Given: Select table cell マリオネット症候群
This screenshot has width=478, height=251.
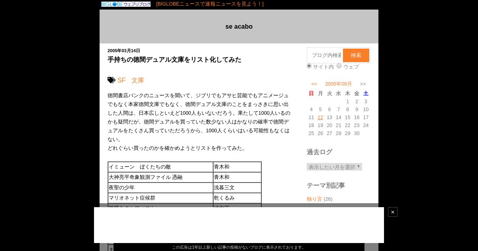Looking at the screenshot, I should point(161,198).
